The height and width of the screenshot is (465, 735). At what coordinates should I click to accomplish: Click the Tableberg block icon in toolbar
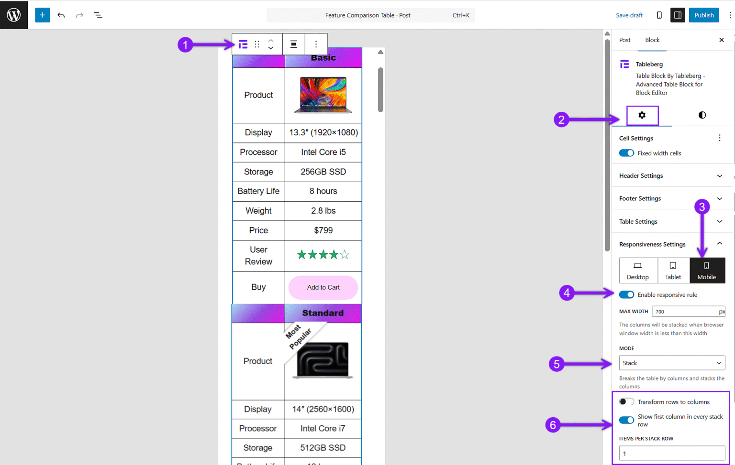(x=243, y=44)
